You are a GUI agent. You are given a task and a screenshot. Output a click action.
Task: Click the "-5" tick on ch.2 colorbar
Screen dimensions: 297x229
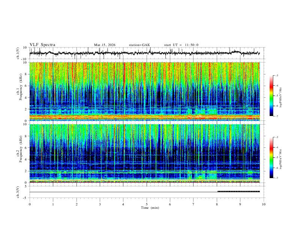tap(276, 158)
